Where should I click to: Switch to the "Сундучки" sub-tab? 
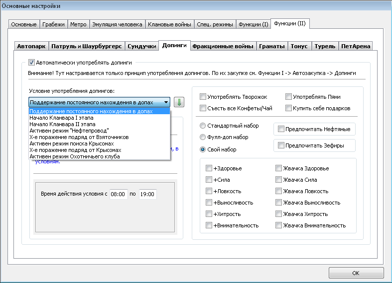point(142,46)
